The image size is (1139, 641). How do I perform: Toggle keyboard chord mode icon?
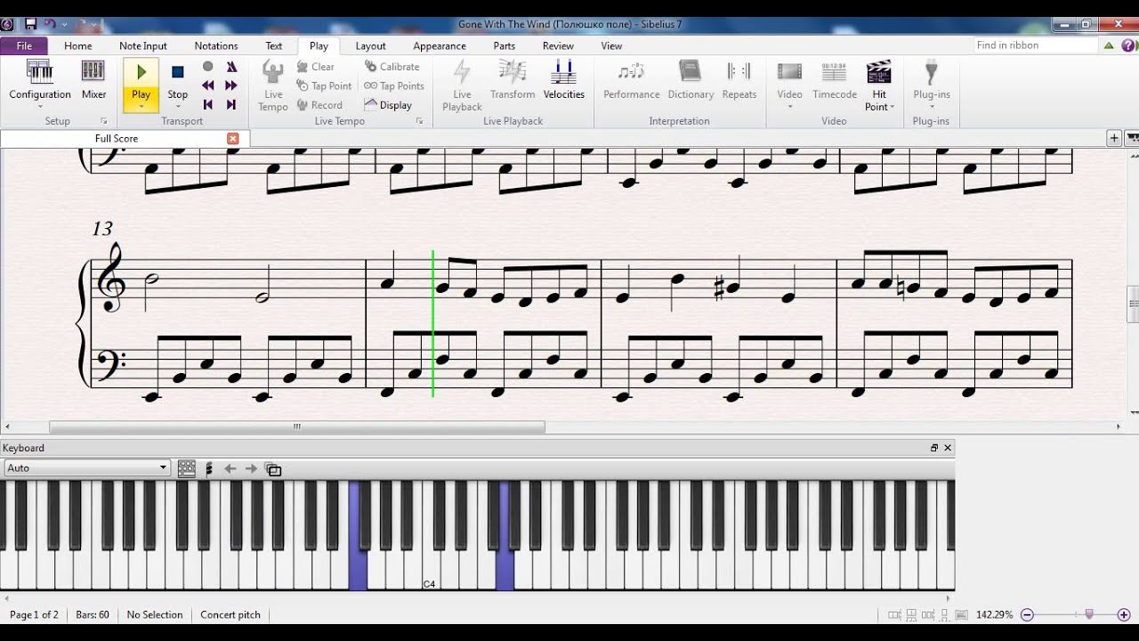tap(209, 468)
